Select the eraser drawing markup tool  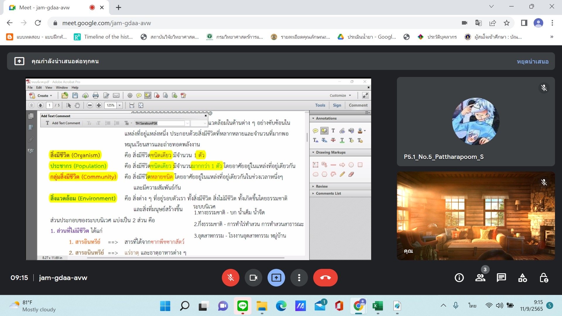[351, 174]
